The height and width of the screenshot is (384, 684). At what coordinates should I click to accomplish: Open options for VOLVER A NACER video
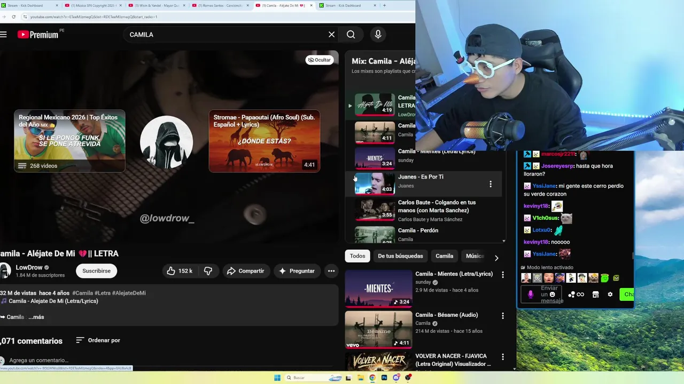(x=502, y=357)
